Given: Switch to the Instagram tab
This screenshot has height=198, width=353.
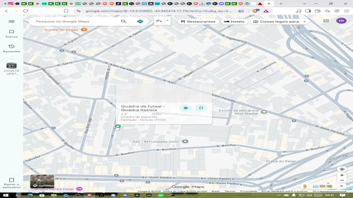Looking at the screenshot, I should (x=10, y=4).
